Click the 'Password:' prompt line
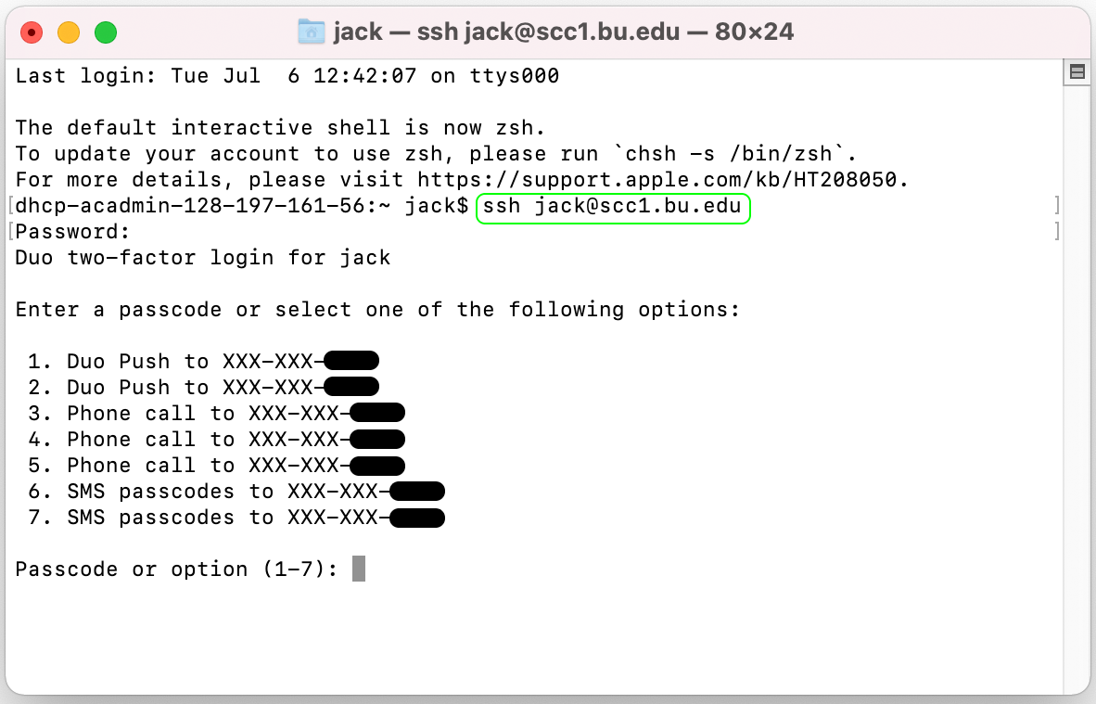This screenshot has height=704, width=1096. [x=72, y=231]
